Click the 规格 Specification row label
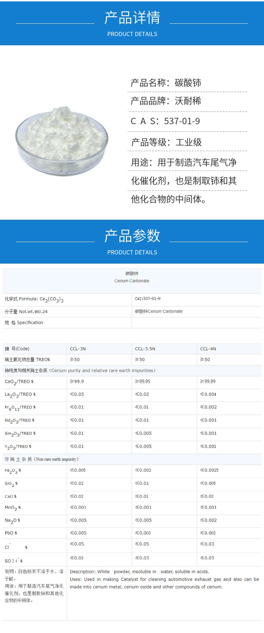The width and height of the screenshot is (264, 633). (24, 323)
